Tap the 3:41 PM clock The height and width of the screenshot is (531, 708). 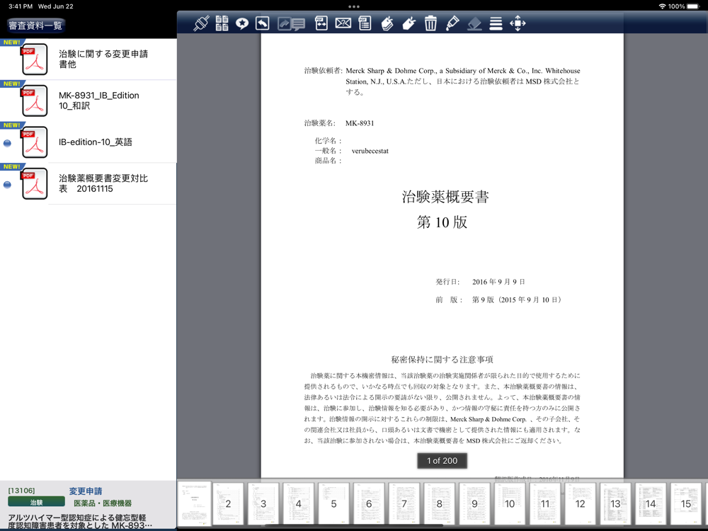tap(21, 6)
